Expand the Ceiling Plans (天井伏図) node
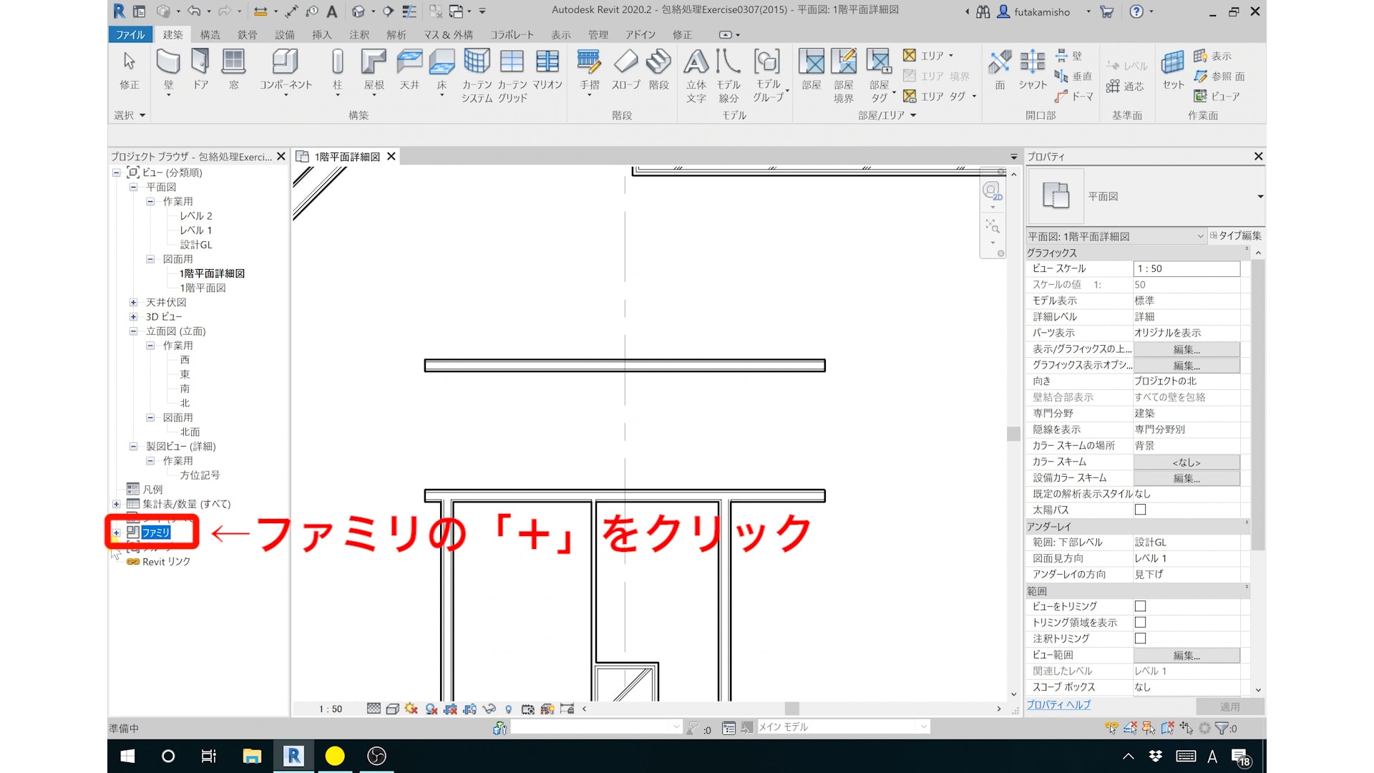Screen dimensions: 1374x773 click(133, 302)
